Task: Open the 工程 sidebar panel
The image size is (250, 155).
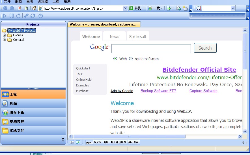Action: click(33, 94)
